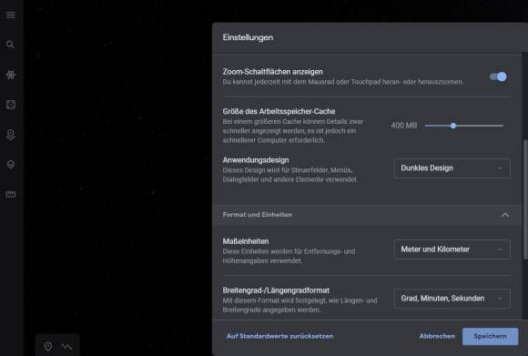Click the Speichern button
The image size is (528, 356).
(490, 336)
